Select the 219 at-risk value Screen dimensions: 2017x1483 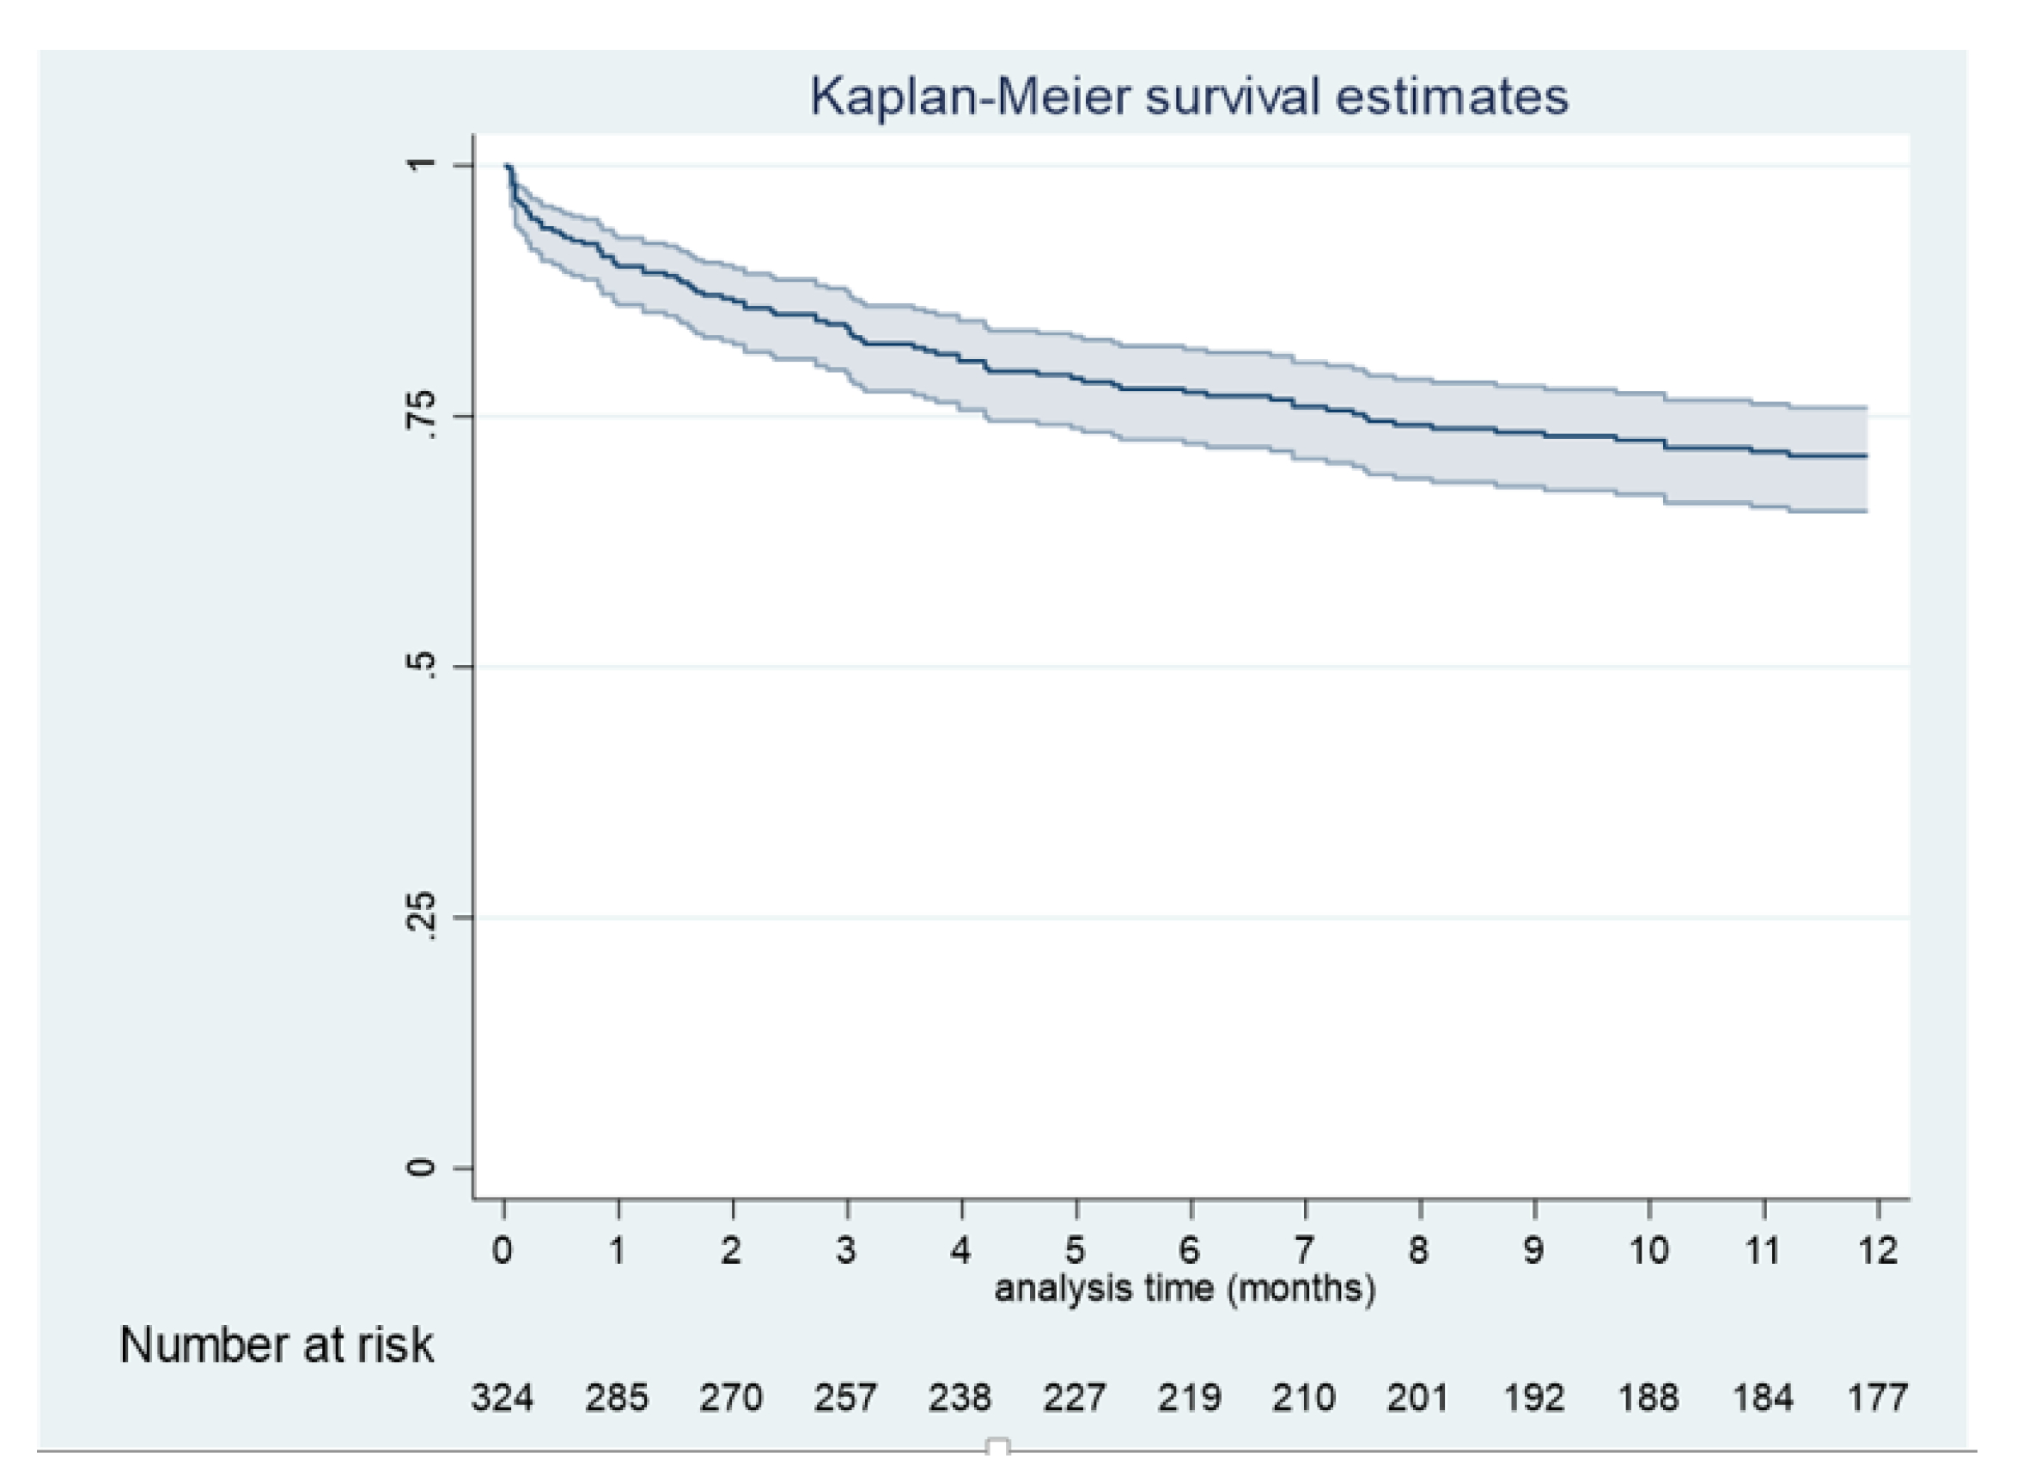pos(1189,1398)
